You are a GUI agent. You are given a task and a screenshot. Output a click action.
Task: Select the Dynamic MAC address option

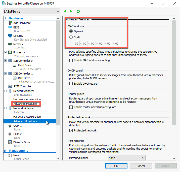(71, 31)
